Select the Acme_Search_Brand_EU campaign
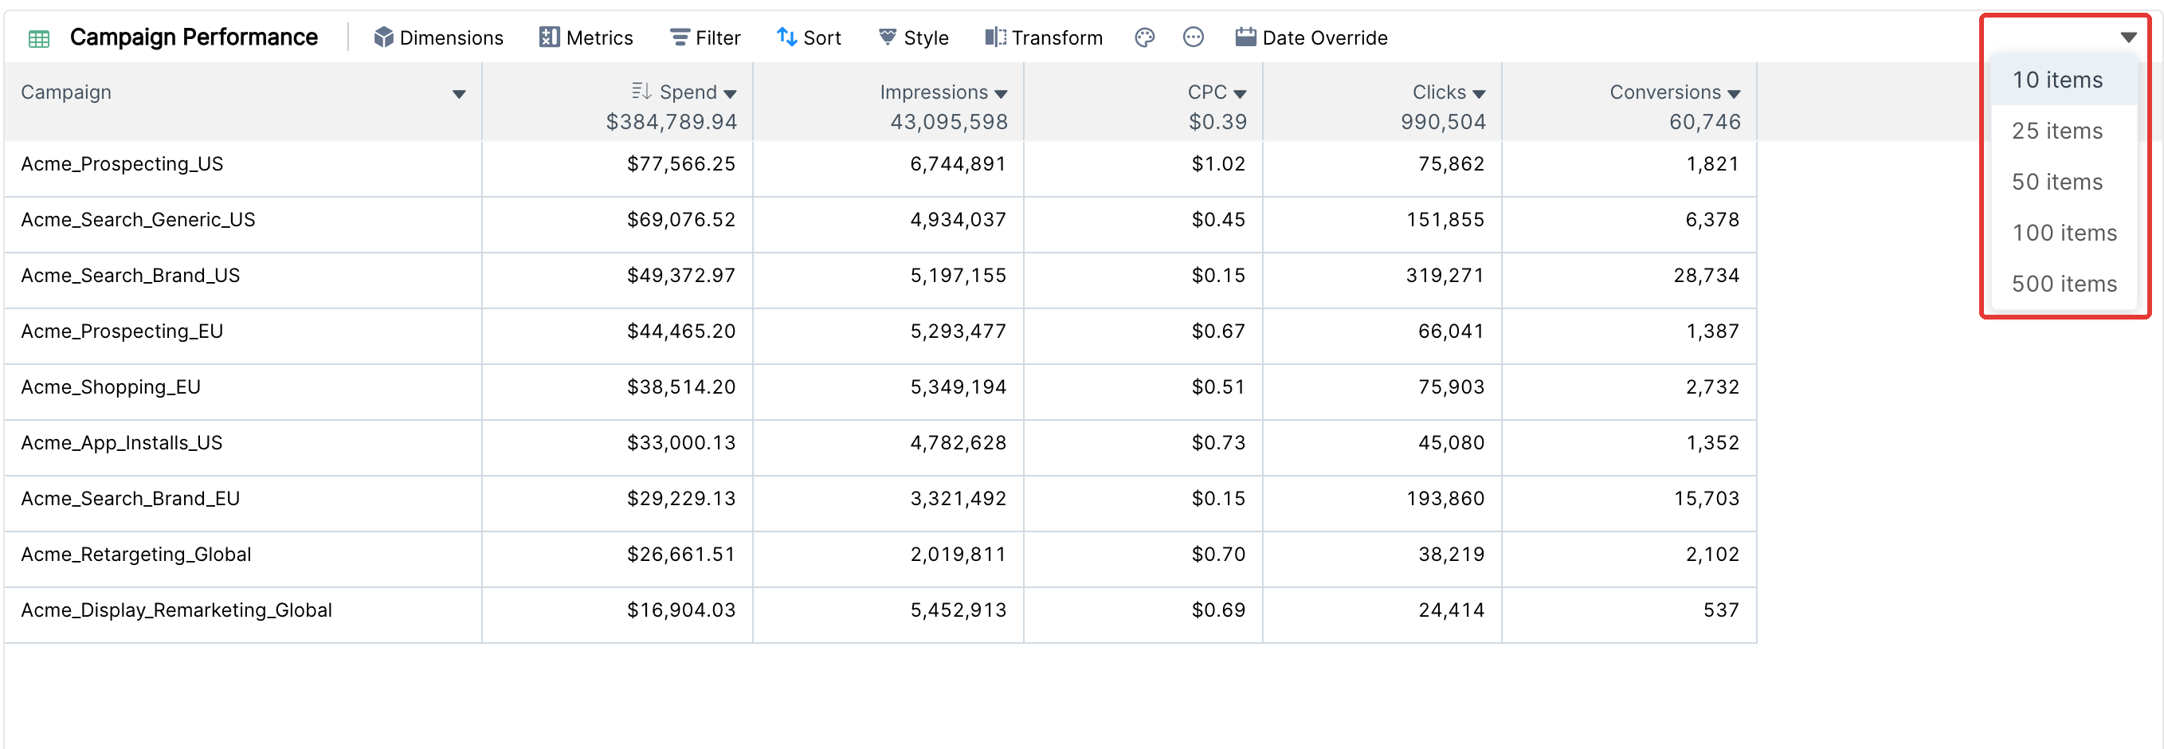Viewport: 2164px width, 749px height. pyautogui.click(x=130, y=499)
